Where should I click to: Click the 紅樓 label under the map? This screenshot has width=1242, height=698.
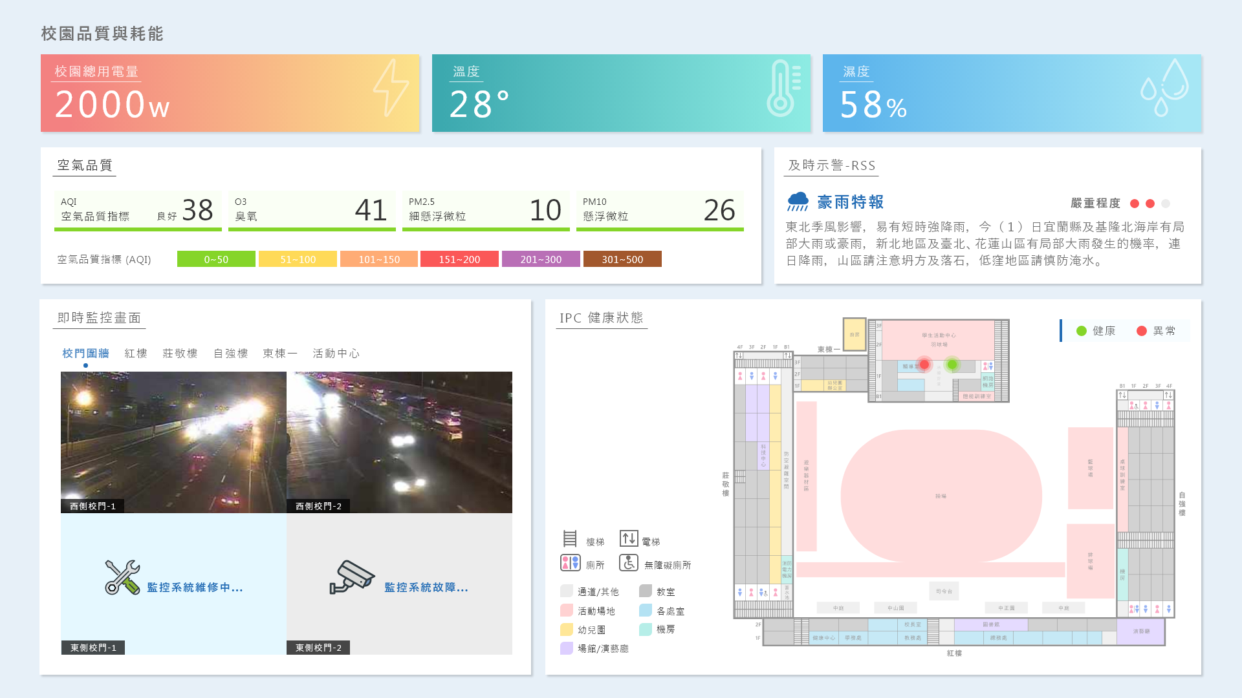[x=955, y=653]
